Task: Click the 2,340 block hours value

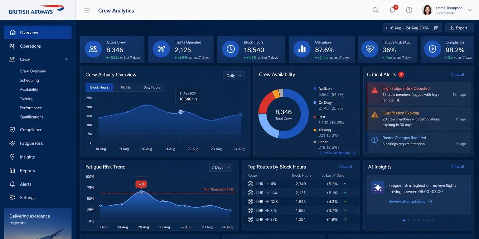Action: tap(301, 184)
